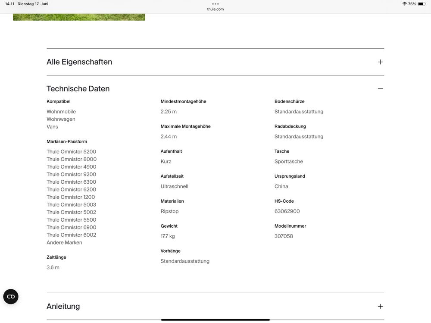
Task: Tap the round black chat widget icon
Action: pos(11,297)
